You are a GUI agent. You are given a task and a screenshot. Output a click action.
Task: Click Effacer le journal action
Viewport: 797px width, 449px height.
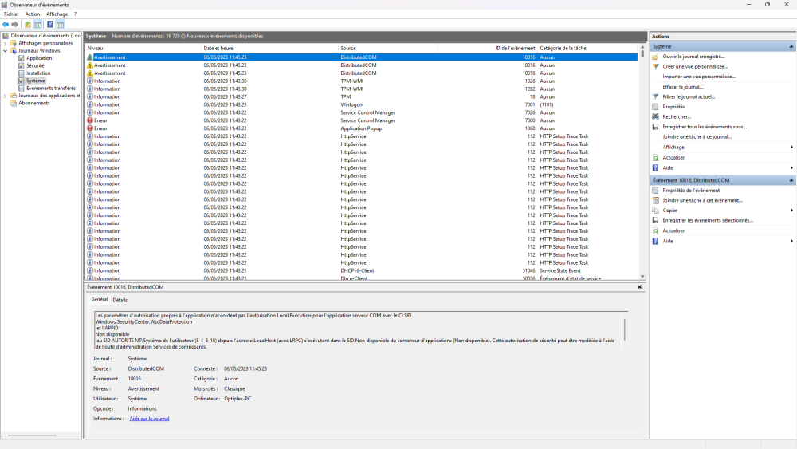682,87
